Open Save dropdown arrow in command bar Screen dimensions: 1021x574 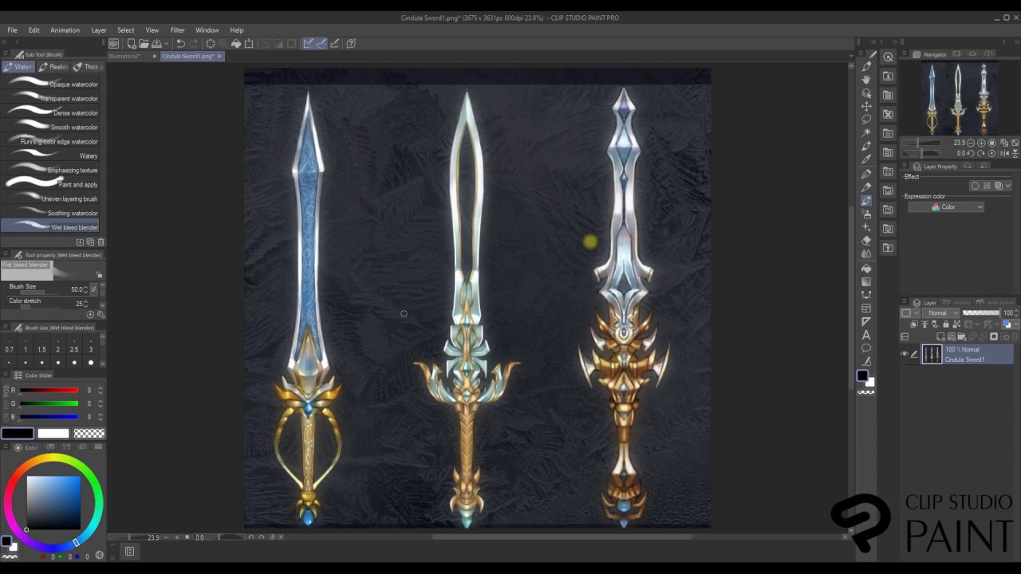[167, 43]
